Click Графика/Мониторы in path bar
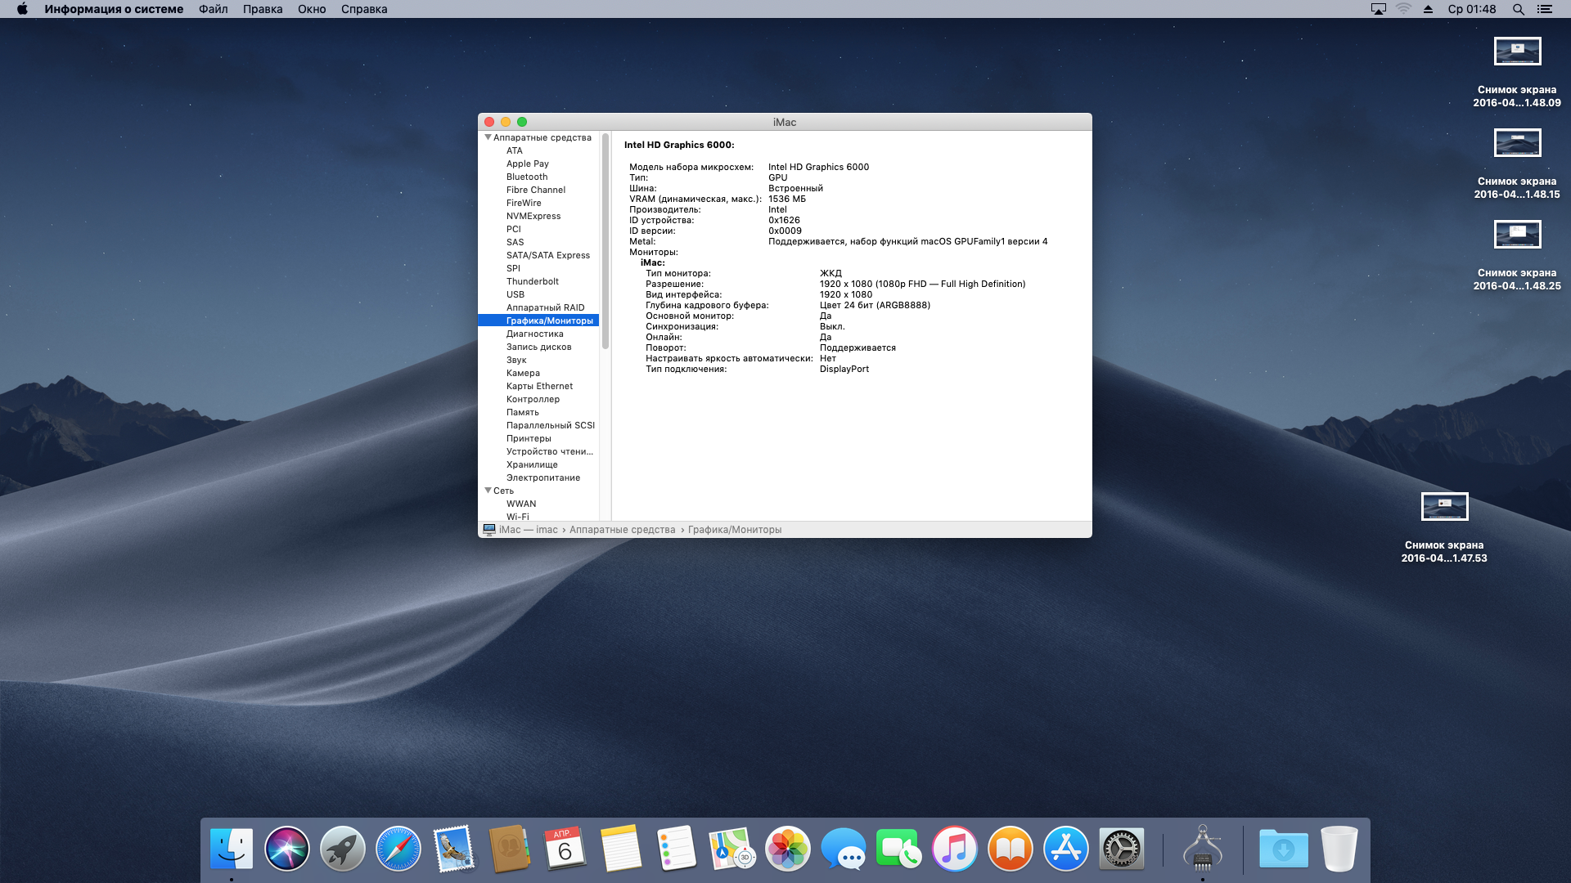Viewport: 1571px width, 883px height. point(735,530)
